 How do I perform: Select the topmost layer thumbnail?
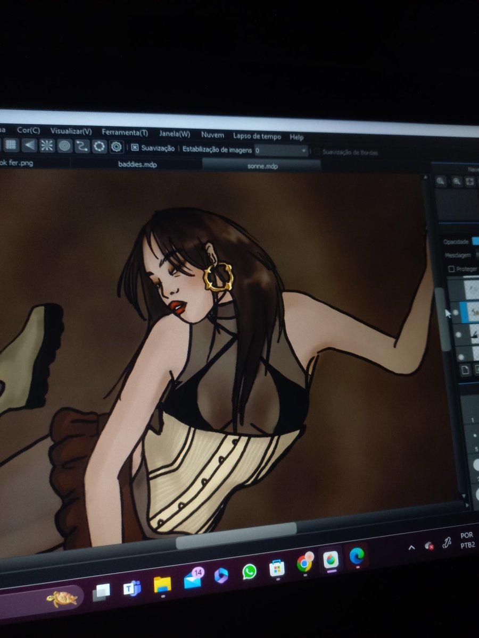click(x=473, y=291)
